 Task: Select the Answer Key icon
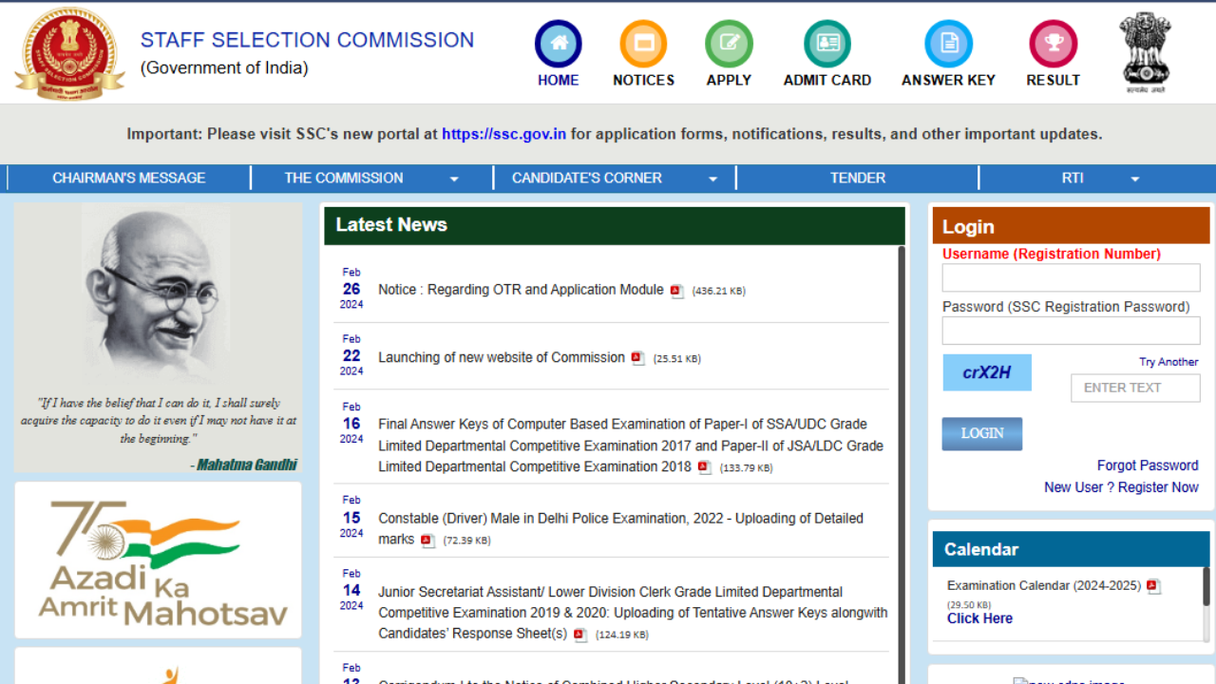click(x=948, y=44)
